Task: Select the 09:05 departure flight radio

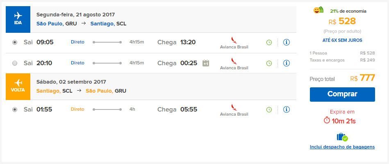Action: tap(15, 42)
